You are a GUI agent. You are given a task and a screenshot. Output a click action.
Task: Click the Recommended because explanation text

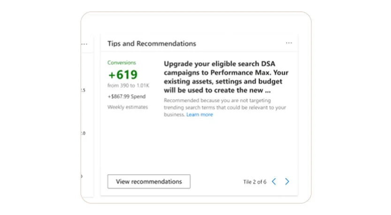click(x=225, y=107)
